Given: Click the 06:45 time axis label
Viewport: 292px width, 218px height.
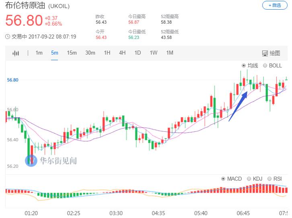Looking at the screenshot, I should point(243,213).
